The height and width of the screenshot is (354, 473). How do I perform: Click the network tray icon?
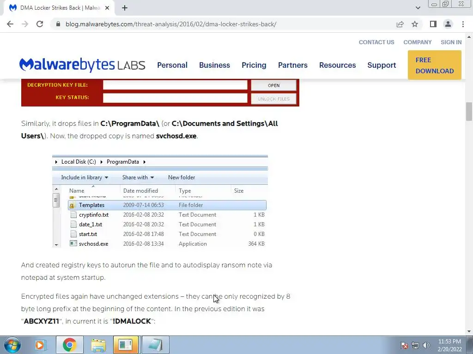(415, 345)
